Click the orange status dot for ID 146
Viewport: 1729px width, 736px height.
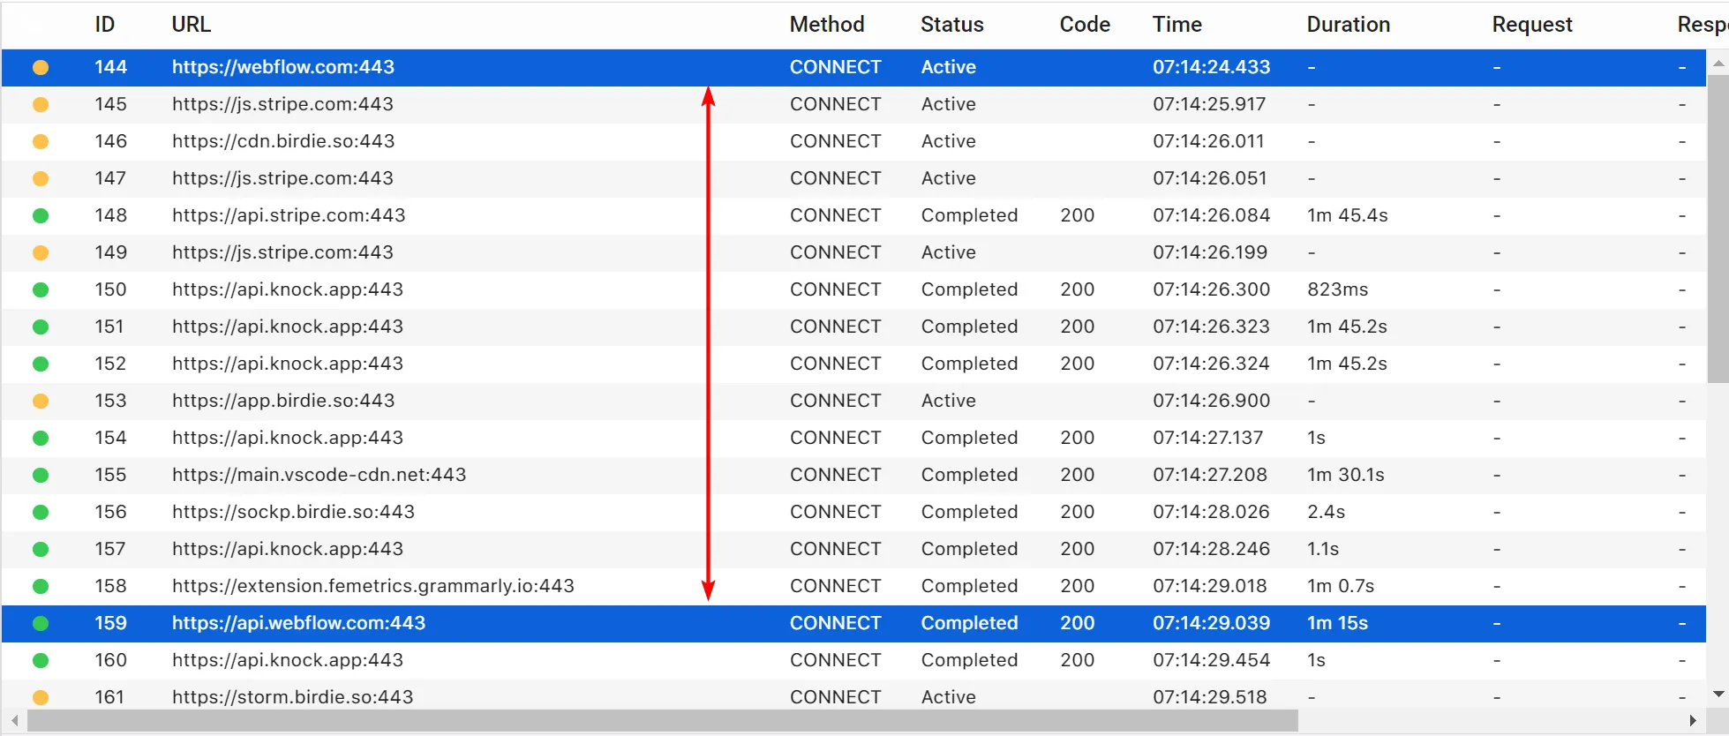pyautogui.click(x=41, y=141)
